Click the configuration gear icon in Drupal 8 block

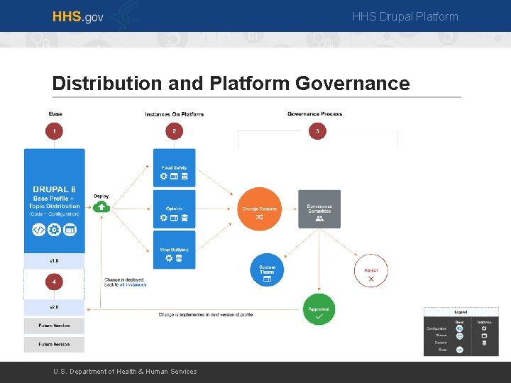point(54,230)
